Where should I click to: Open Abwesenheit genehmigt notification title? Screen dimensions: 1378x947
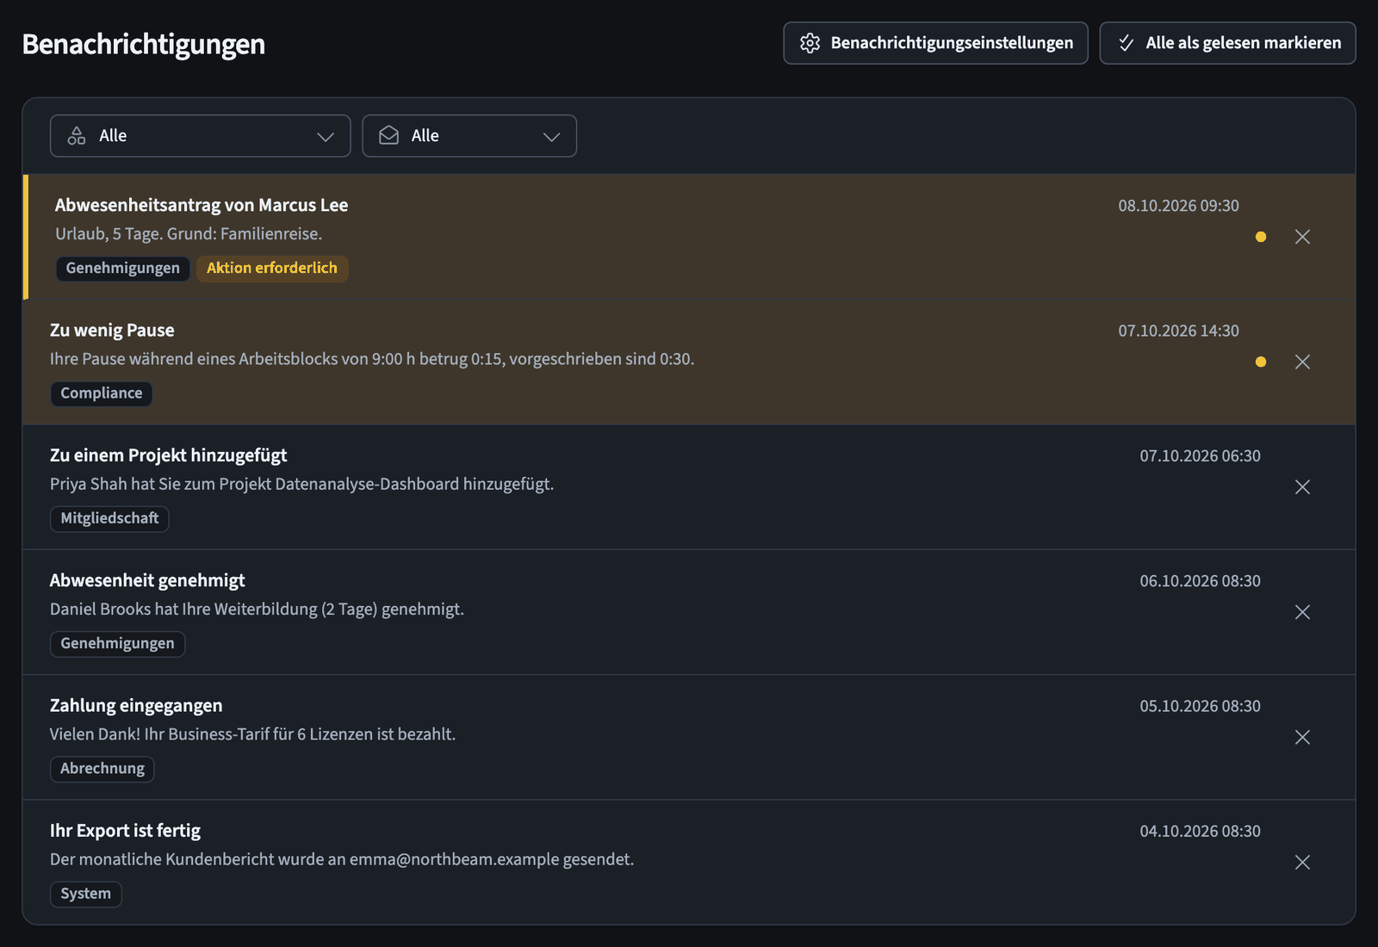tap(147, 580)
